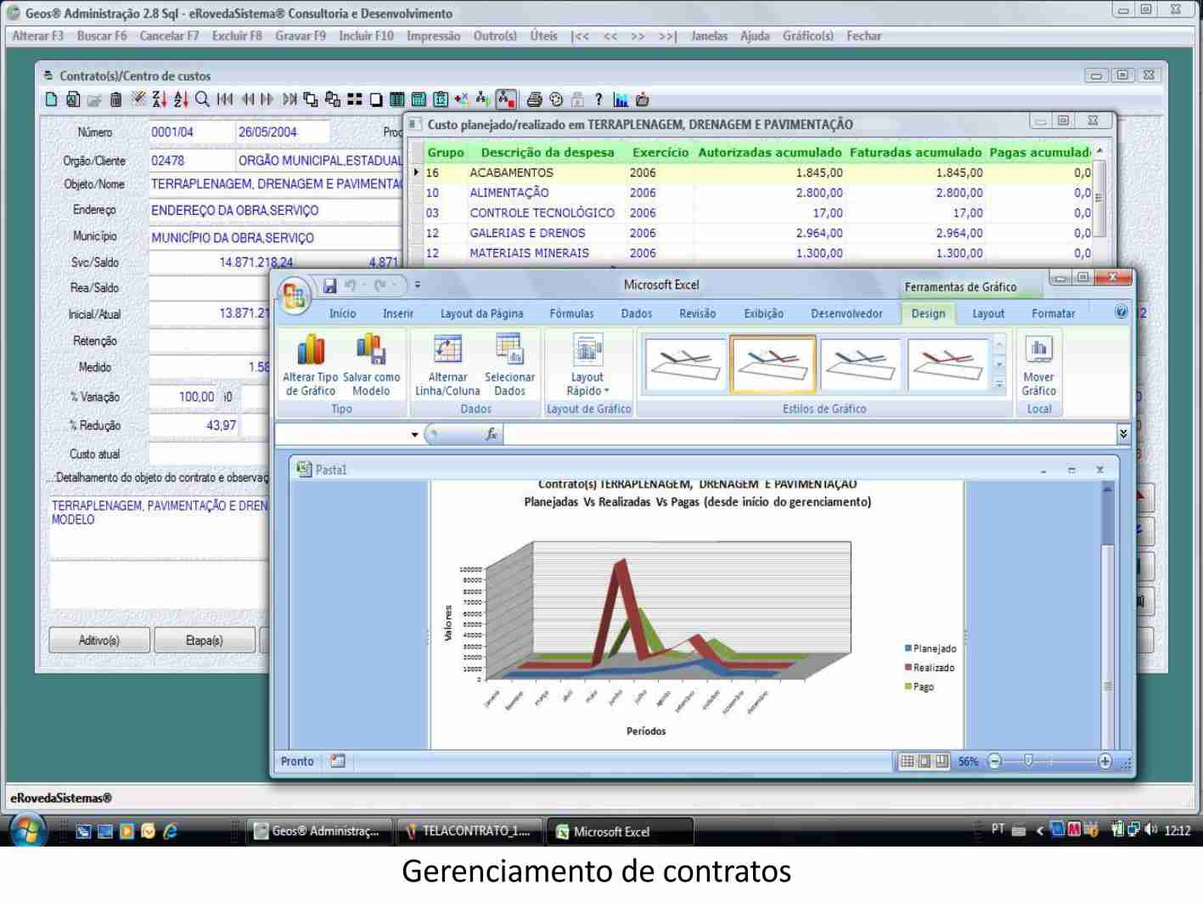The width and height of the screenshot is (1203, 903).
Task: Open the Formatar chart tools tab
Action: point(1053,313)
